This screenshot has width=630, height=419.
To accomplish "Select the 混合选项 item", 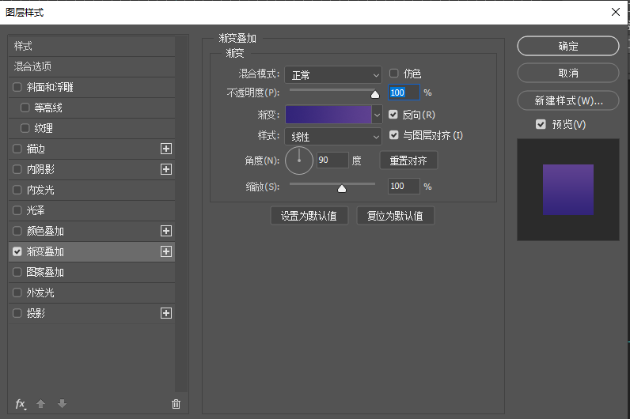I will point(92,66).
